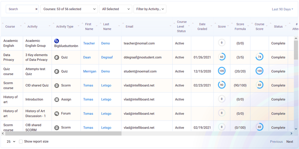Click the score 60 circle for Daan Degraaf
The image size is (299, 149).
[x=222, y=57]
